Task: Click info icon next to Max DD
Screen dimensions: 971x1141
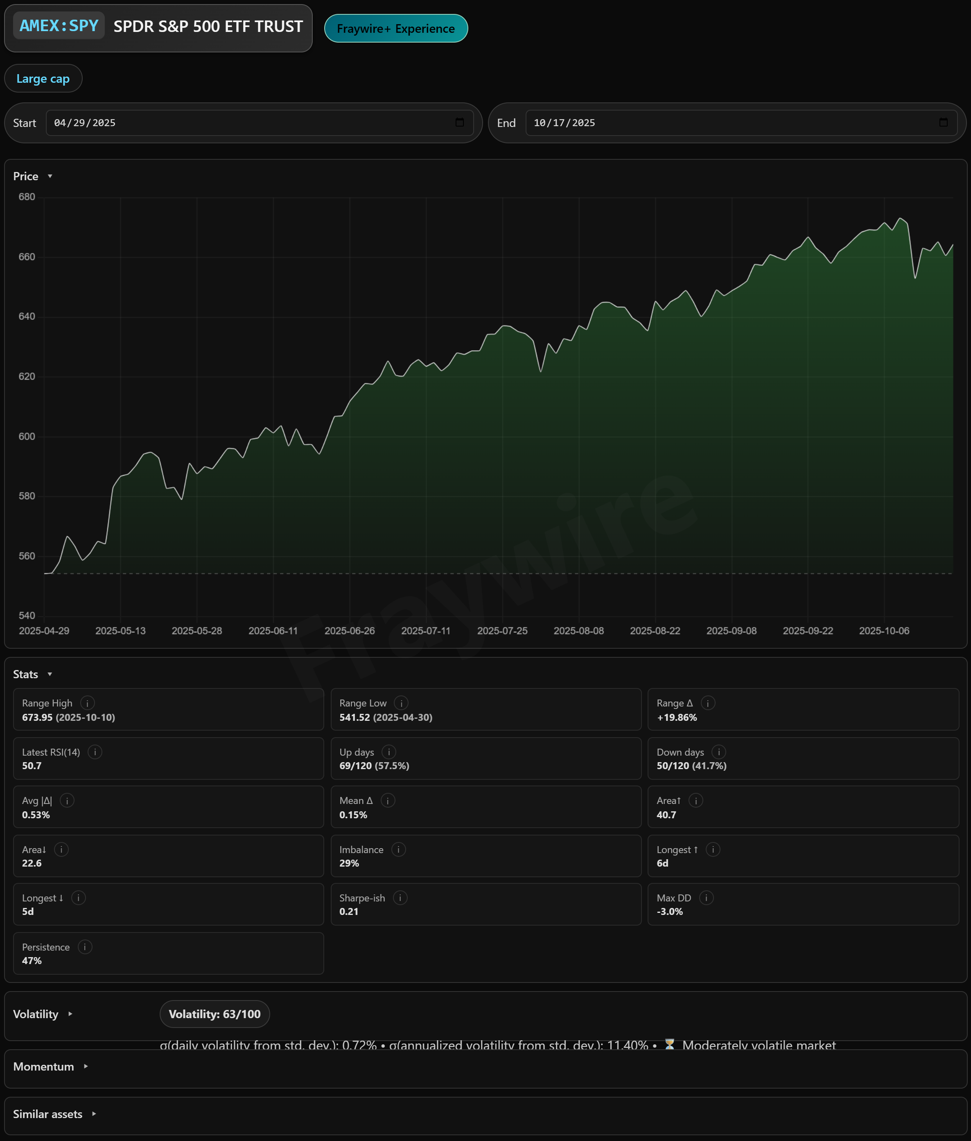Action: click(706, 898)
